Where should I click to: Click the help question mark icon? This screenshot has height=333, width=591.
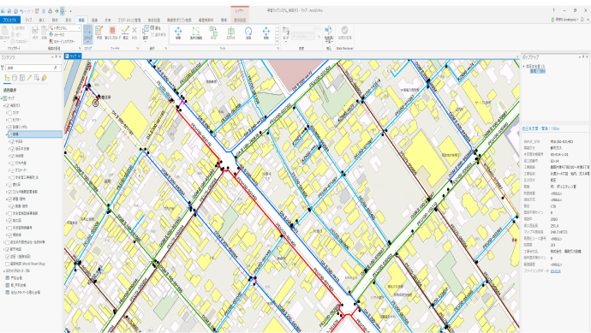(553, 10)
